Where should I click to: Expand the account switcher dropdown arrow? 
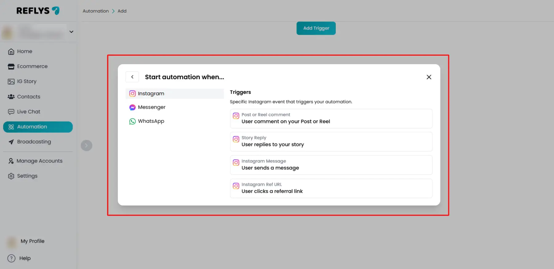coord(71,32)
